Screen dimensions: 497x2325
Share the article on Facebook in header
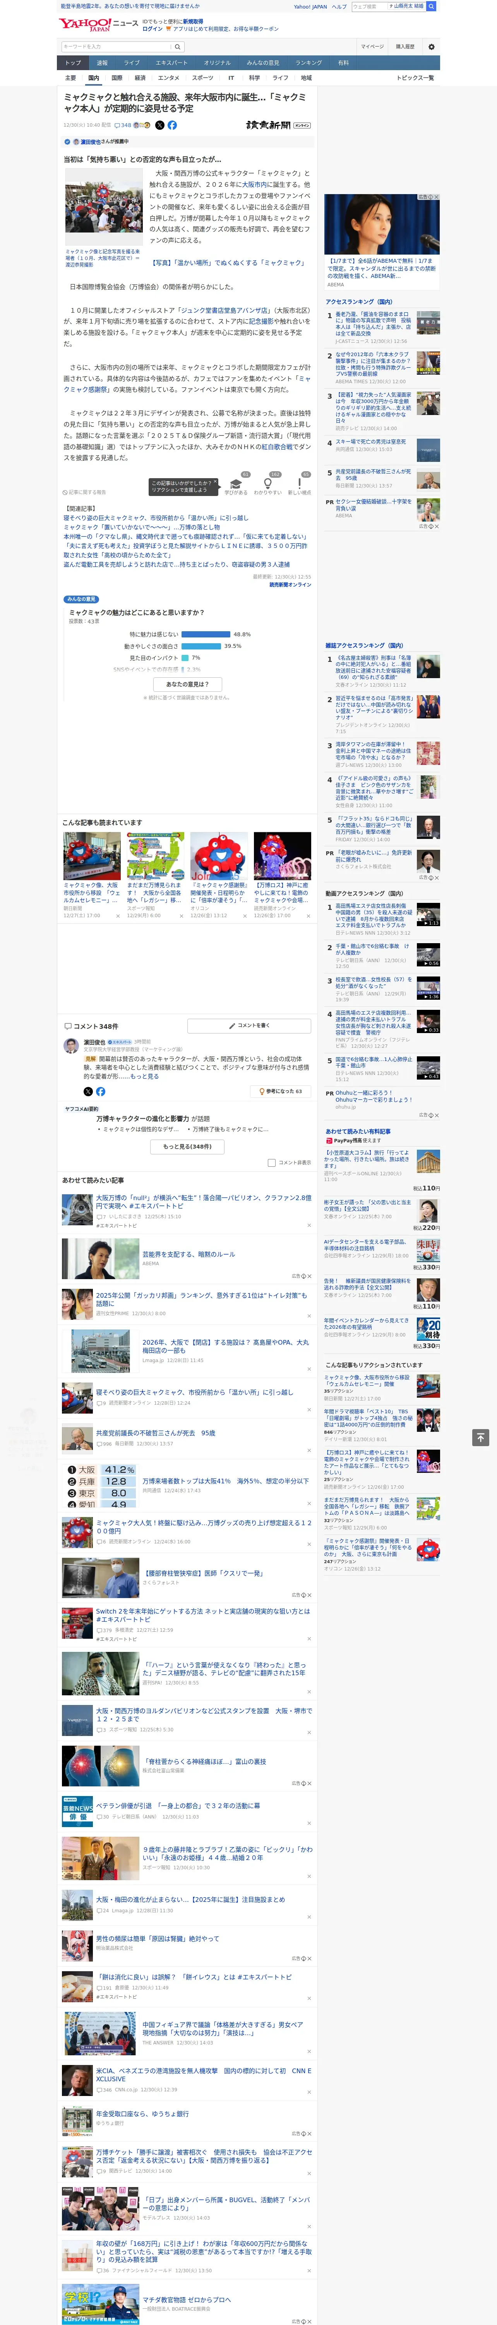coord(172,126)
